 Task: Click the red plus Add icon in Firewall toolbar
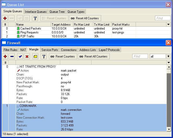[x=5, y=56]
